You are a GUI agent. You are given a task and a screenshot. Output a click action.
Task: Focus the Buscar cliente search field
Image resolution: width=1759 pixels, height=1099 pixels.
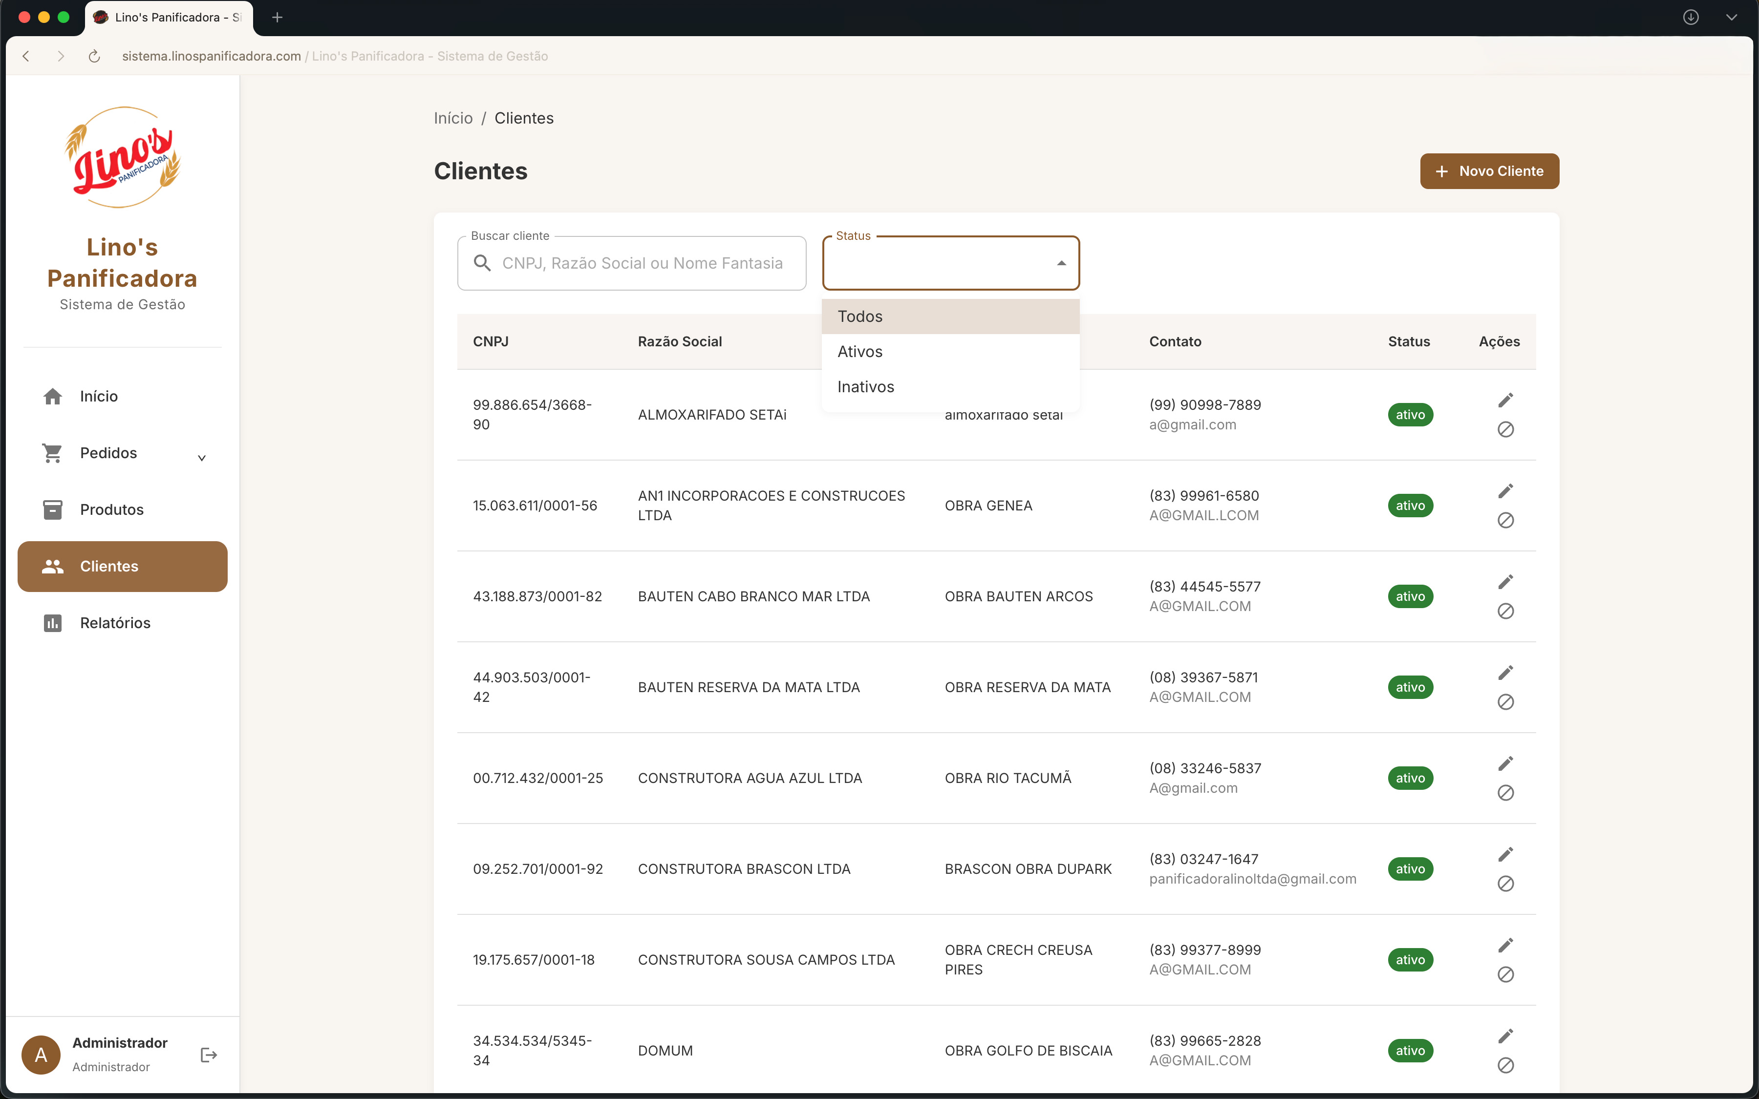(632, 263)
